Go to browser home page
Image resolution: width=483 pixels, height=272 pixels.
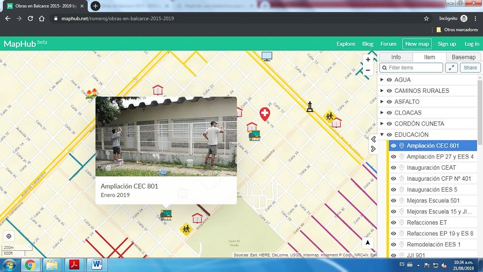click(x=41, y=18)
